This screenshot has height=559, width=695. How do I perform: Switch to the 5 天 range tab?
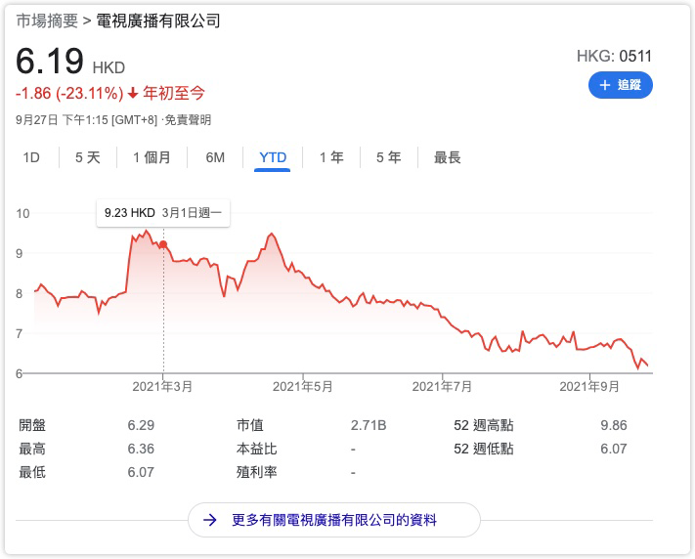click(x=88, y=157)
